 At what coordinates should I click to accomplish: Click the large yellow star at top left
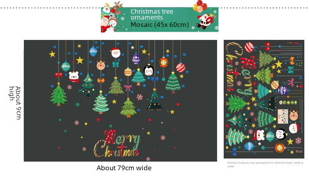[x=52, y=54]
